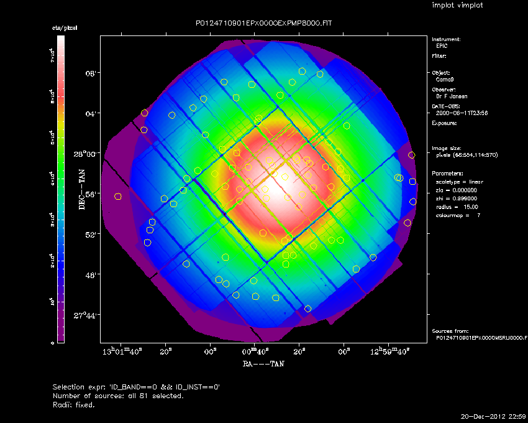
Task: Click the 'EPIC' instrument value
Action: 442,46
